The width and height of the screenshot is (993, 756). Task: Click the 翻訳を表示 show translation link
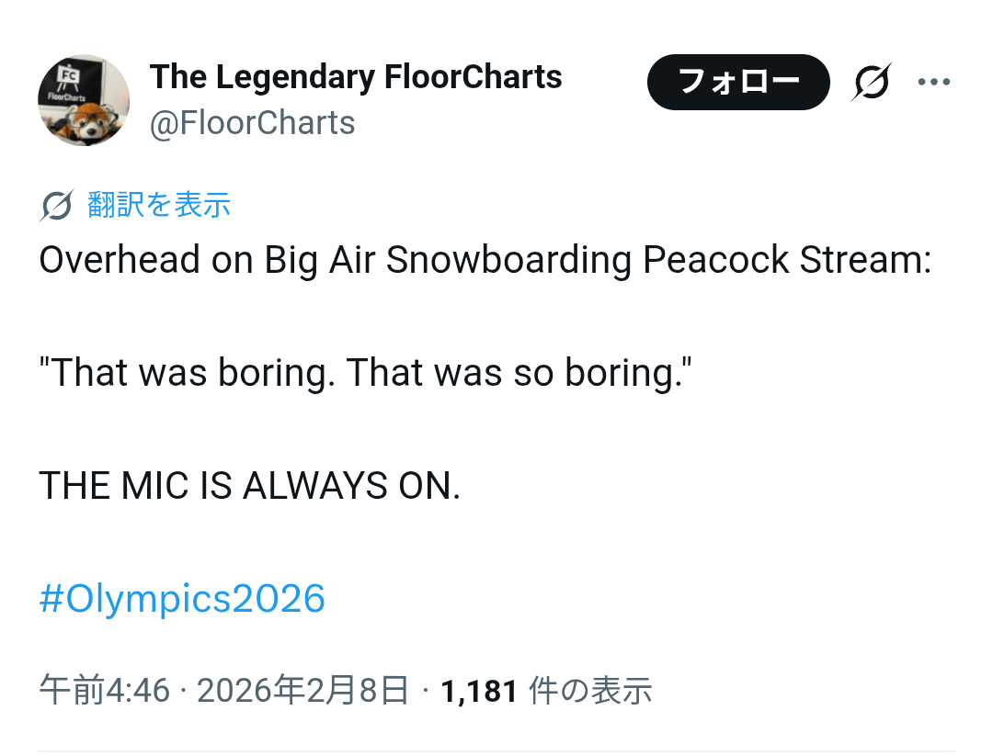coord(159,205)
